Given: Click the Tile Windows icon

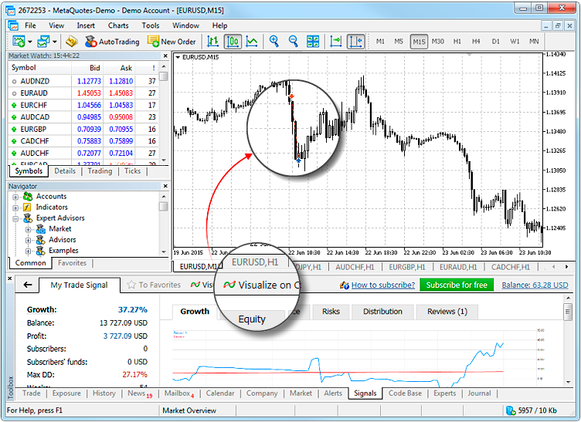Looking at the screenshot, I should point(313,42).
